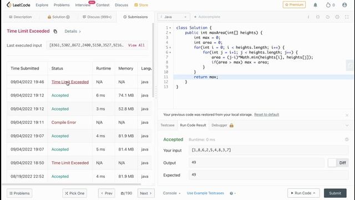
Task: Open the Store nav link
Action: (x=141, y=5)
